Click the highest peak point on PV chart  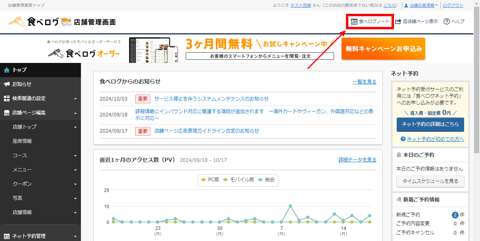[x=290, y=206]
